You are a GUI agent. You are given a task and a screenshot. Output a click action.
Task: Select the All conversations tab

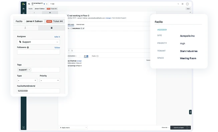click(86, 56)
